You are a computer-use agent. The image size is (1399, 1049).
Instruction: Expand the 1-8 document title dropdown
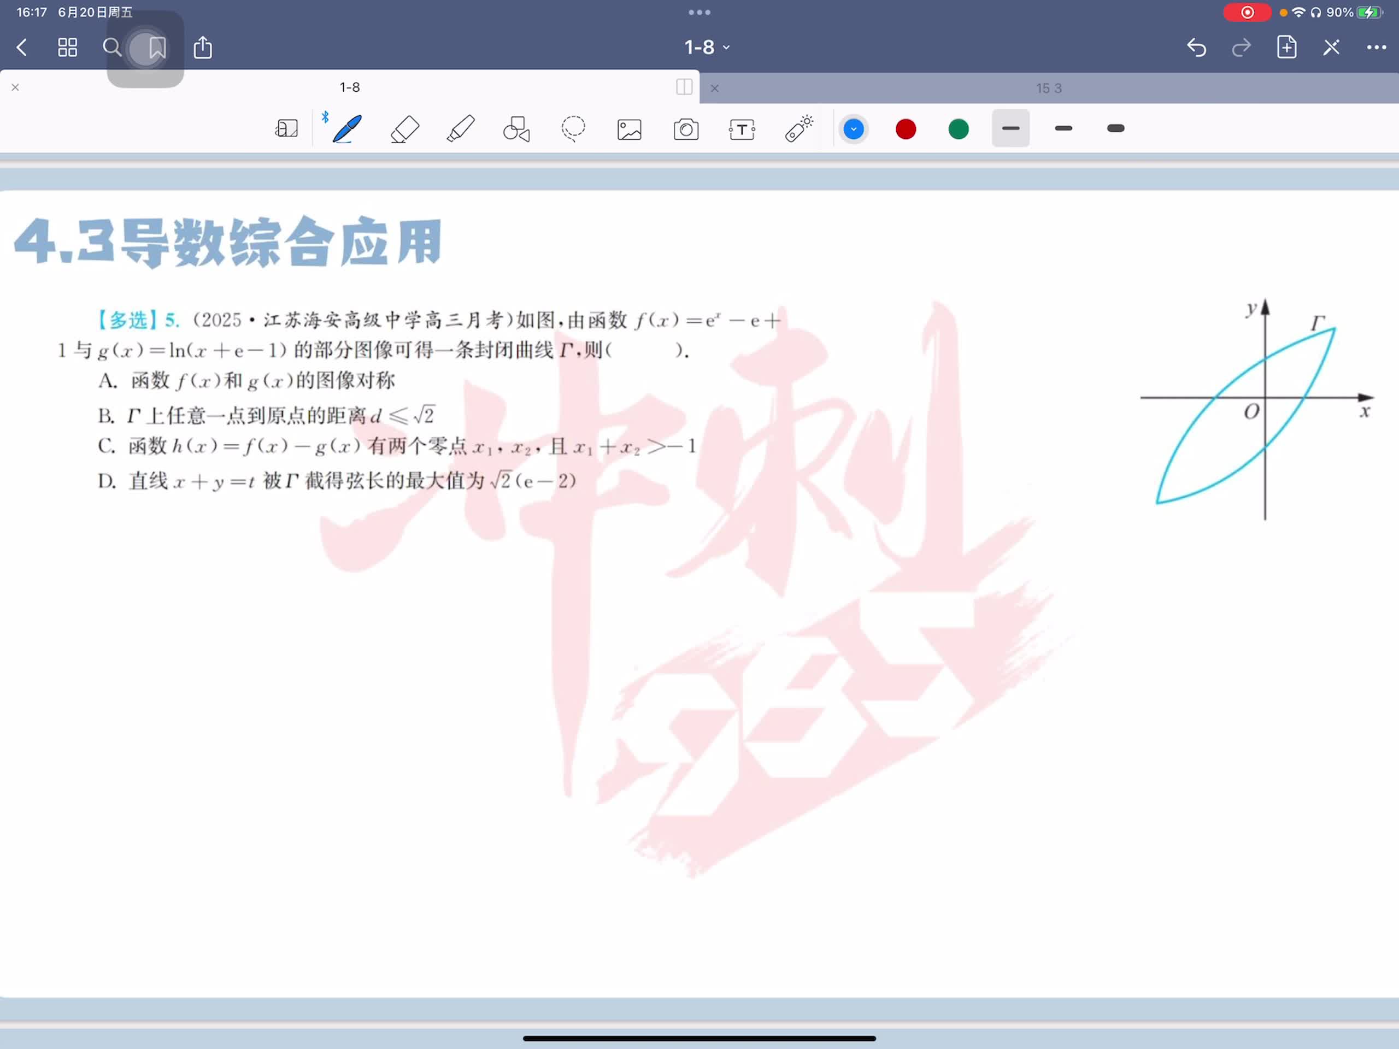(x=707, y=48)
